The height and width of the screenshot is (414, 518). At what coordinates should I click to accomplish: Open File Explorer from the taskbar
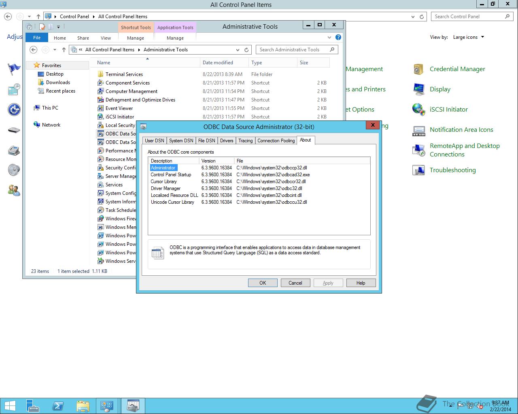pyautogui.click(x=83, y=406)
